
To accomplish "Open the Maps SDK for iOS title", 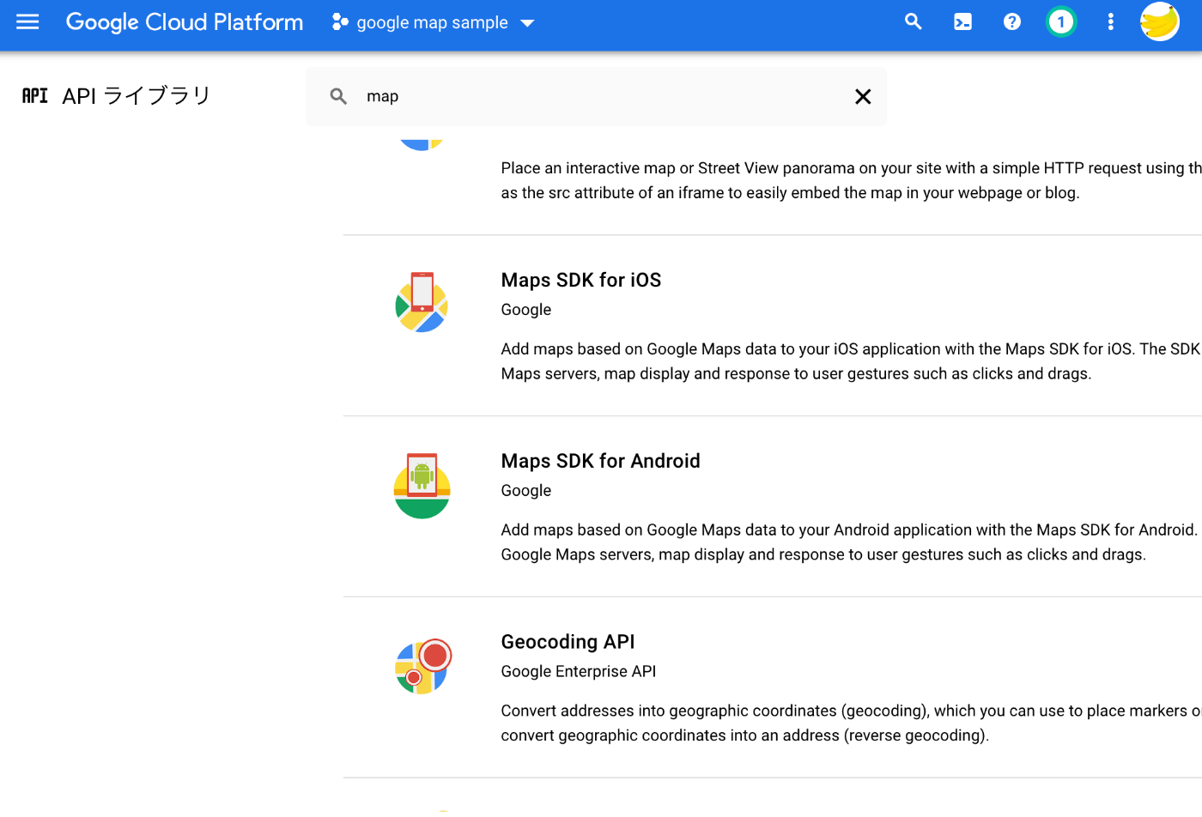I will pos(581,280).
